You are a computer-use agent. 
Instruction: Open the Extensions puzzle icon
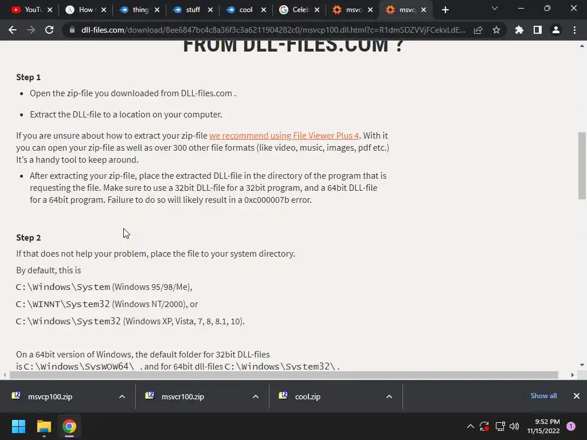(519, 30)
